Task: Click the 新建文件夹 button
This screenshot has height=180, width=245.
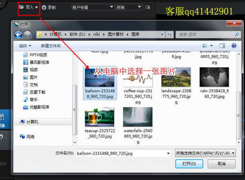Action: 51,46
